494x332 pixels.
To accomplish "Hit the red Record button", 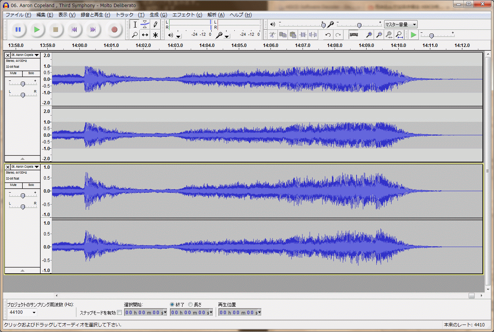I will (114, 29).
